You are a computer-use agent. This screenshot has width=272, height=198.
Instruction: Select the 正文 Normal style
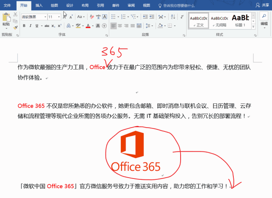(x=198, y=21)
